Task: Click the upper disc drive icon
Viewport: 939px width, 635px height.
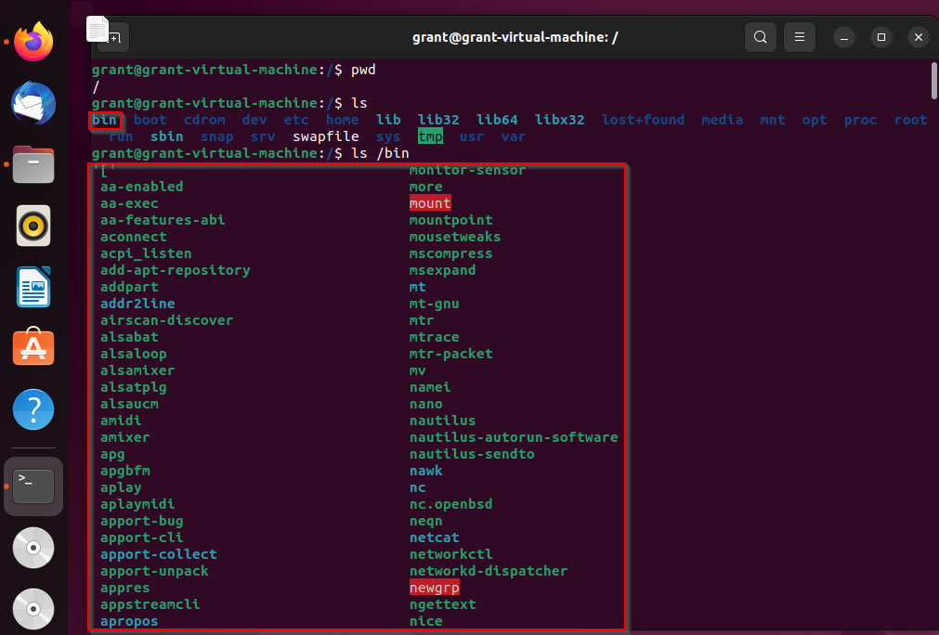Action: 33,548
